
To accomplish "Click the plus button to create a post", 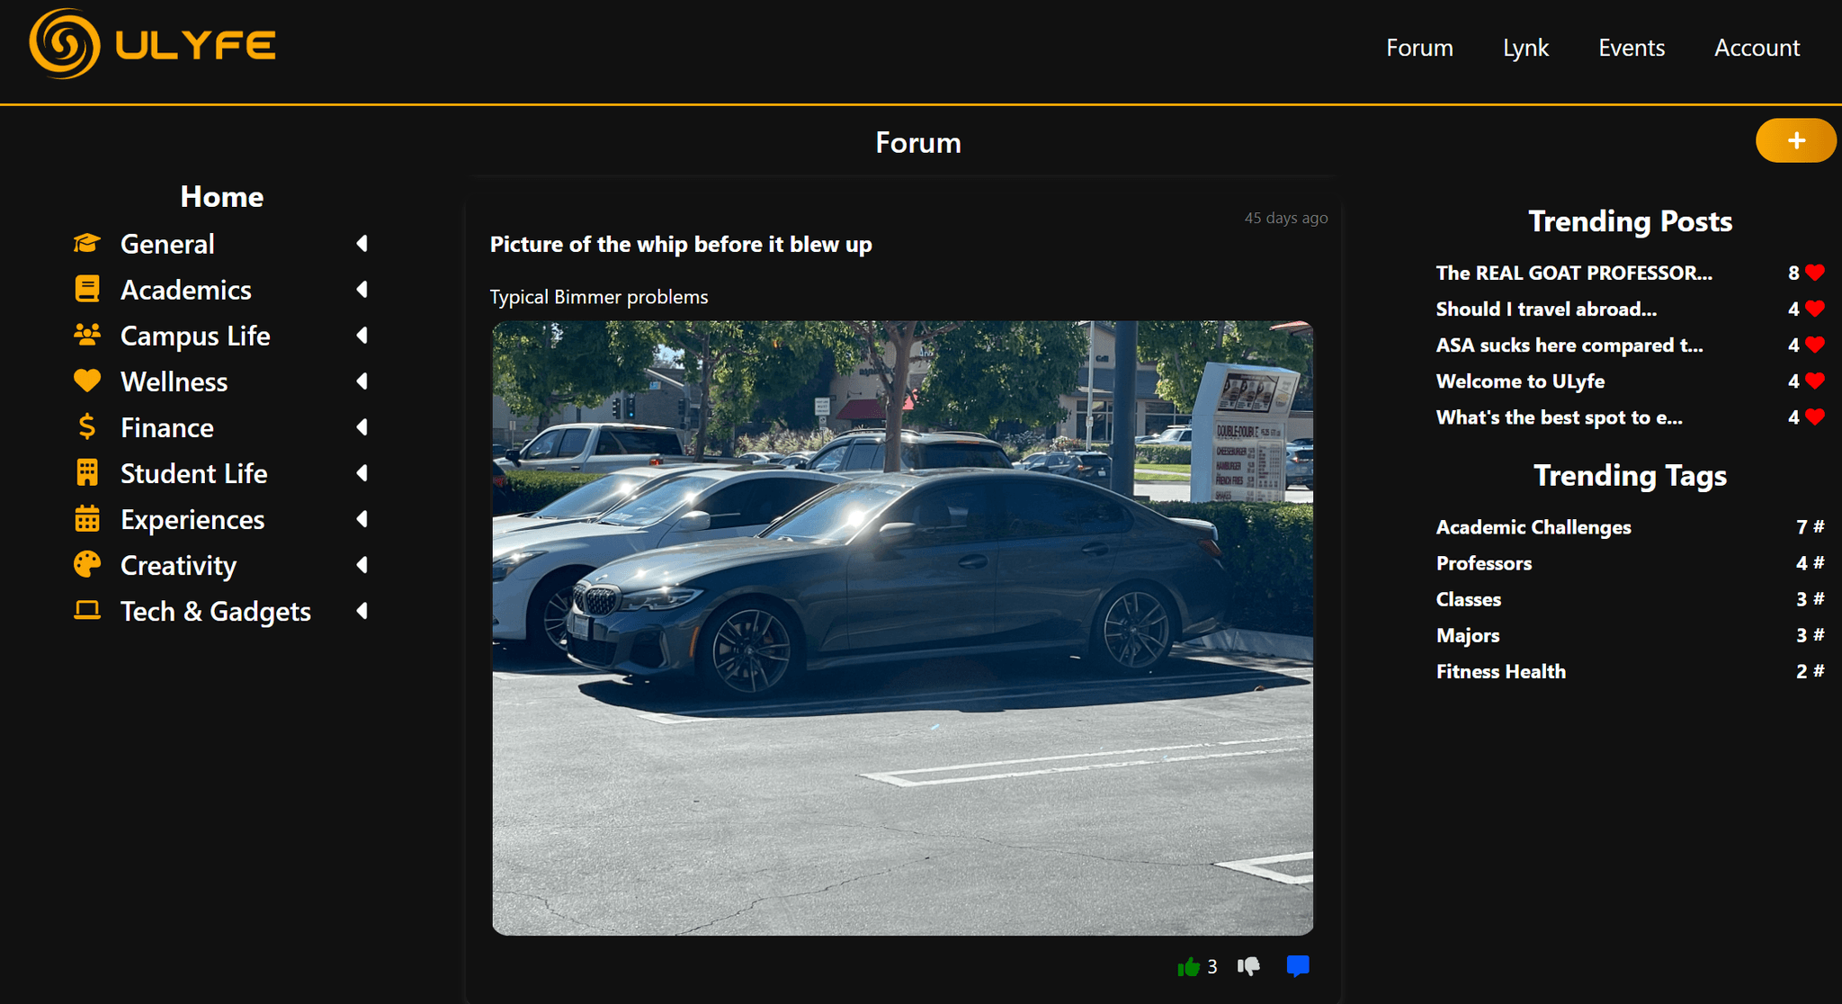I will tap(1795, 140).
